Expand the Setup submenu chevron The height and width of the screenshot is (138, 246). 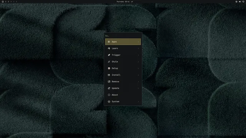pos(138,68)
